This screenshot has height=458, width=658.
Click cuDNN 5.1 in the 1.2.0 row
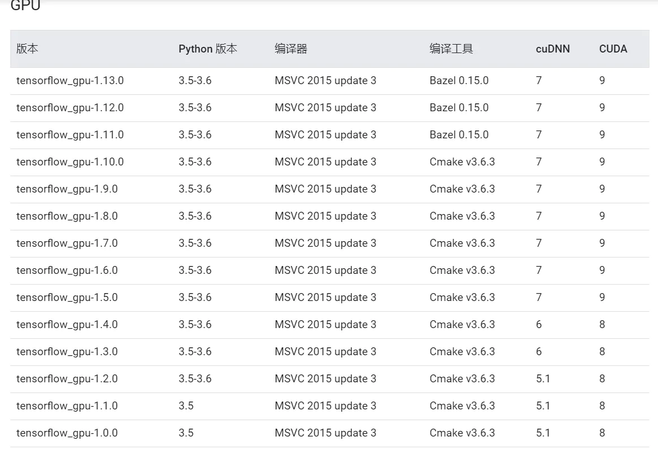tap(543, 379)
